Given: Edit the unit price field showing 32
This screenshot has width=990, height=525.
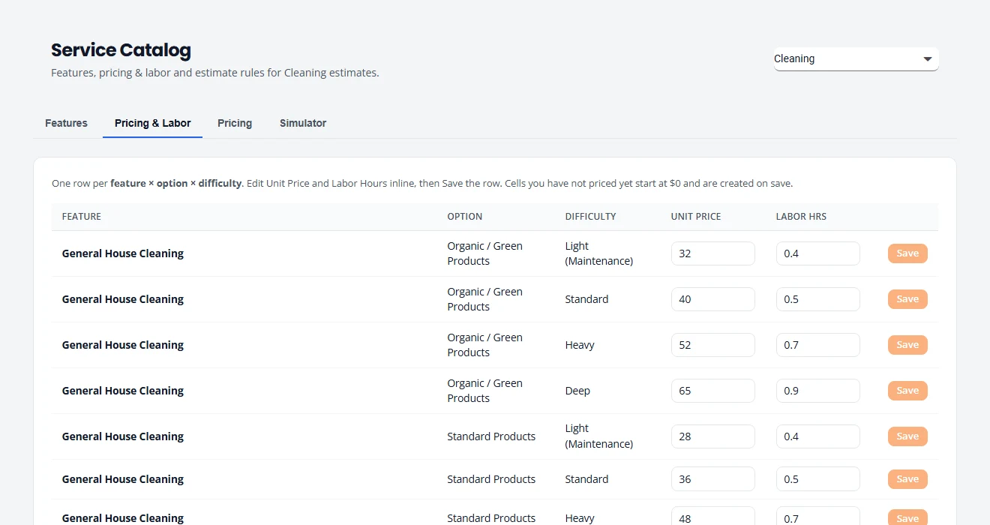Looking at the screenshot, I should click(712, 253).
